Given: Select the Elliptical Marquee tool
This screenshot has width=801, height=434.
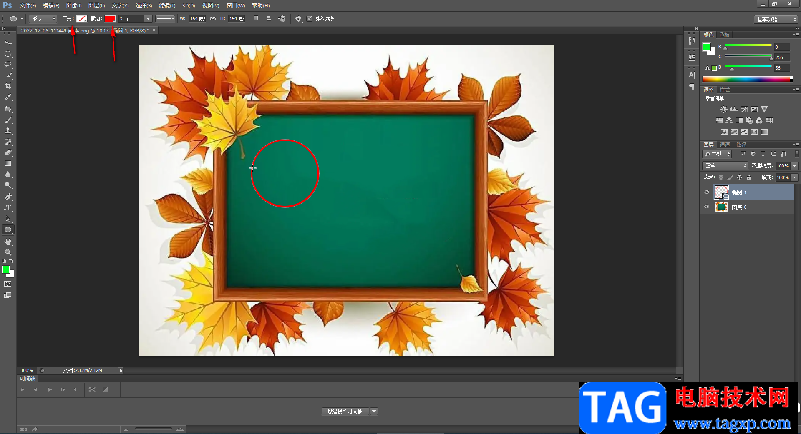Looking at the screenshot, I should click(x=8, y=54).
